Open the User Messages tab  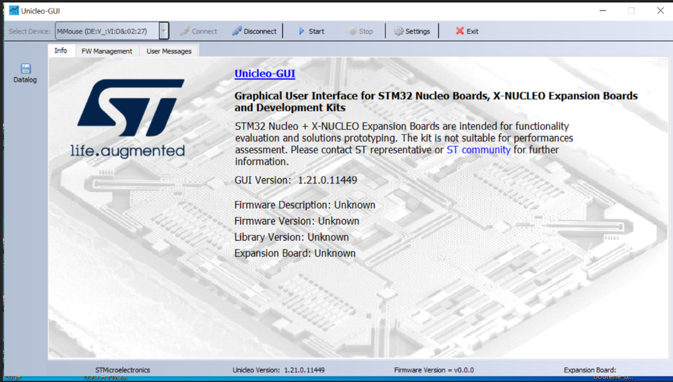click(169, 51)
